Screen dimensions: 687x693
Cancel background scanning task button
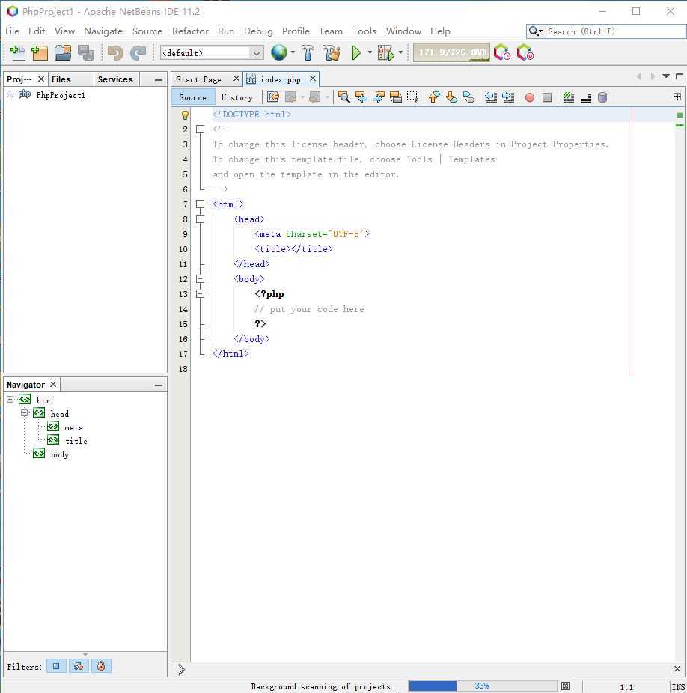[566, 686]
